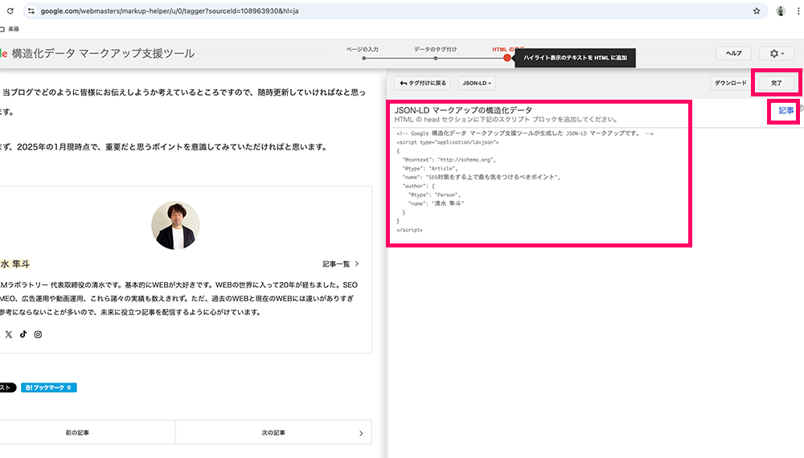This screenshot has height=458, width=804.
Task: Open the author's TikTok icon
Action: [23, 334]
